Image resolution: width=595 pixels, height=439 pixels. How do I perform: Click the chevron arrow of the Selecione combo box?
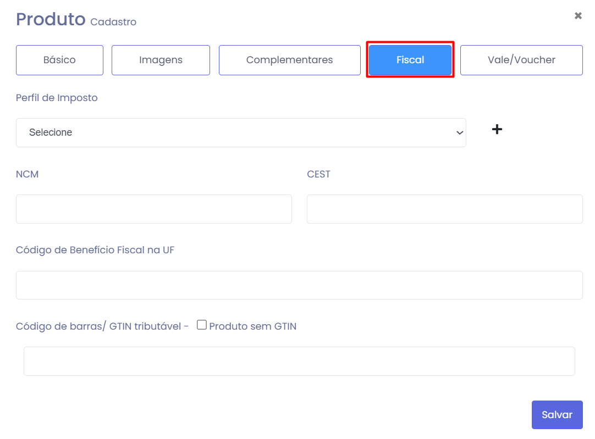pos(460,132)
